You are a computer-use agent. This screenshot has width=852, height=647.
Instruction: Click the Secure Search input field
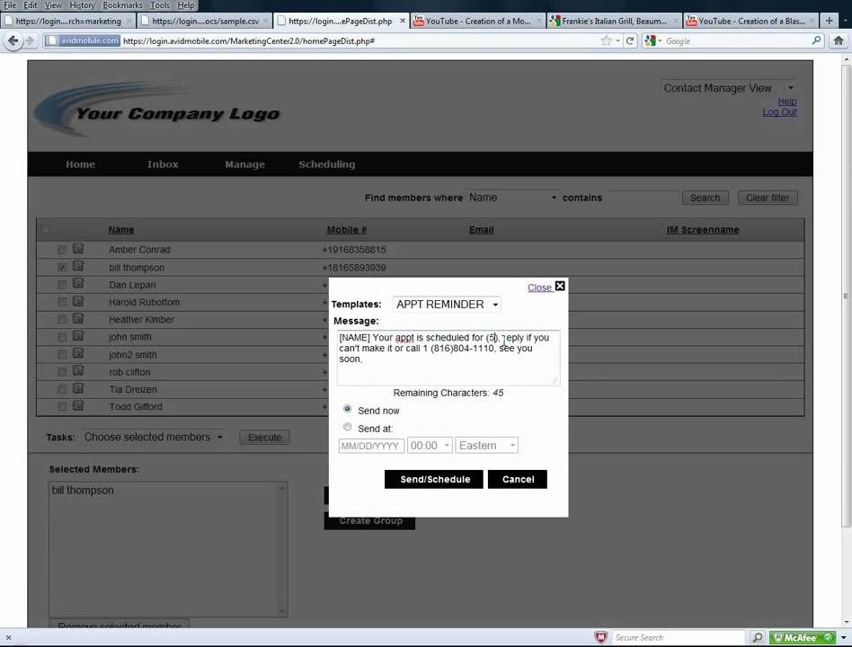click(678, 637)
